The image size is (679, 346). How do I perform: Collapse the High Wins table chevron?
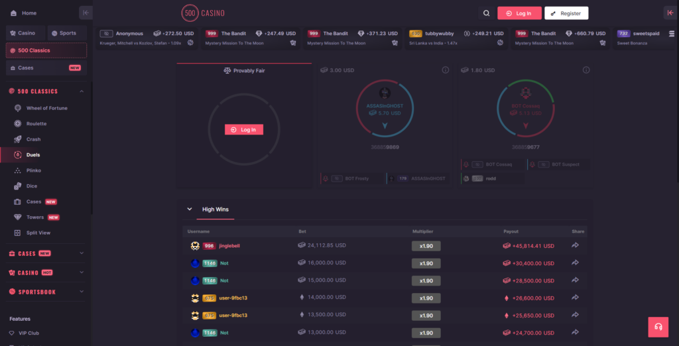[189, 209]
